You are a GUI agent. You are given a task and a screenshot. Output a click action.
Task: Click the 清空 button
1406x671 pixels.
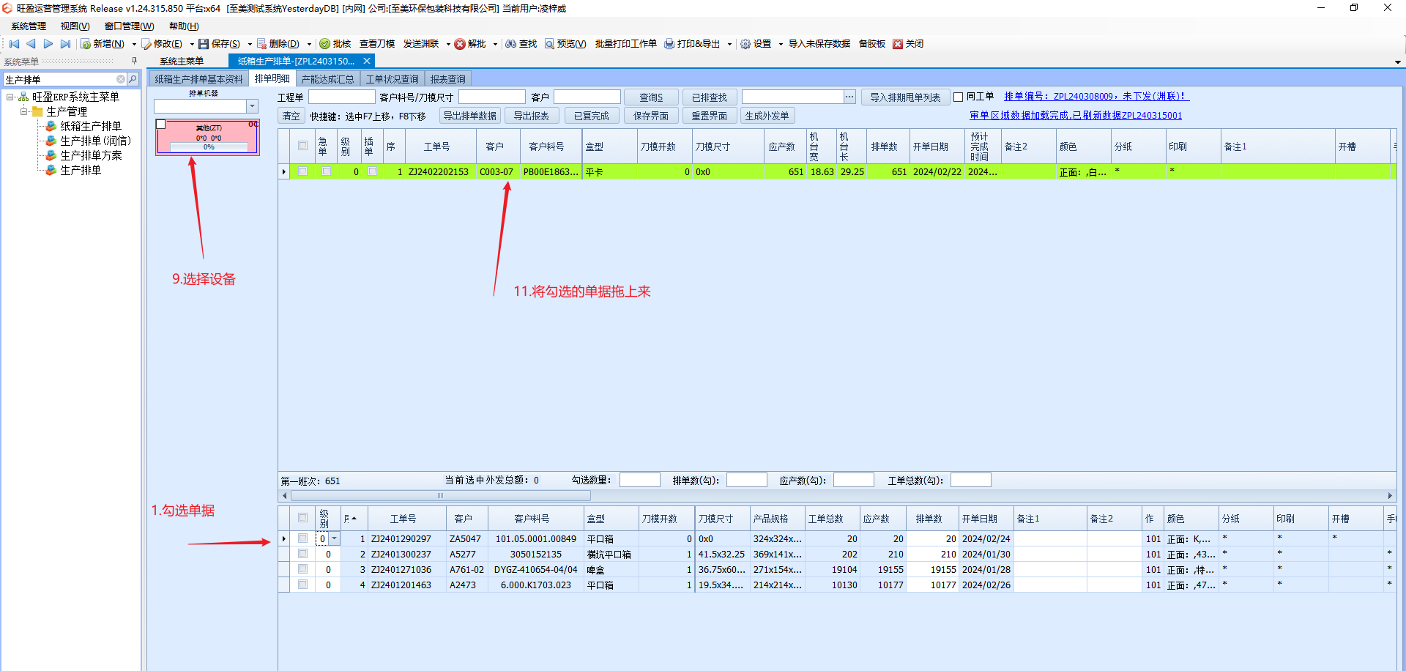[291, 116]
